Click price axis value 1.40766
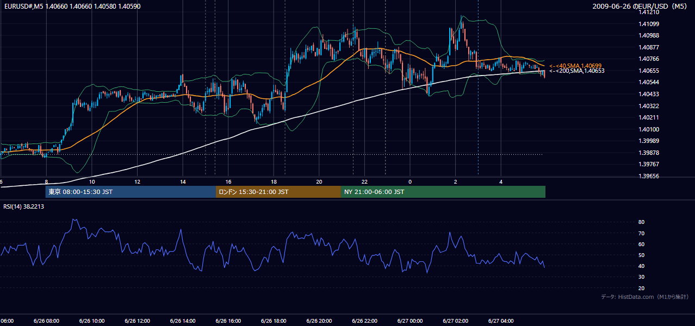Viewport: 695px width, 326px height. [x=649, y=59]
